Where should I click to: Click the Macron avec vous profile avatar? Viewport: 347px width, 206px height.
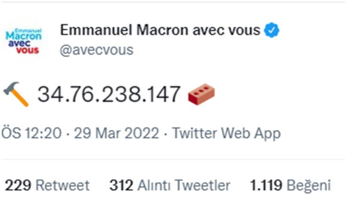click(x=24, y=41)
